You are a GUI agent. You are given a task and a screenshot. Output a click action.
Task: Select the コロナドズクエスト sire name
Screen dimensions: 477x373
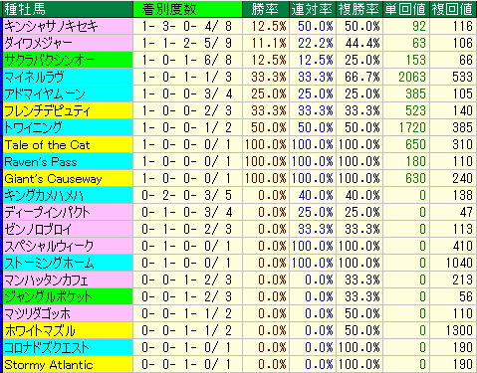tap(47, 347)
